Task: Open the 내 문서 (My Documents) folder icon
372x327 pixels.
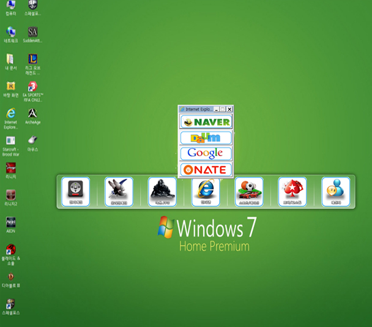Action: pyautogui.click(x=10, y=62)
